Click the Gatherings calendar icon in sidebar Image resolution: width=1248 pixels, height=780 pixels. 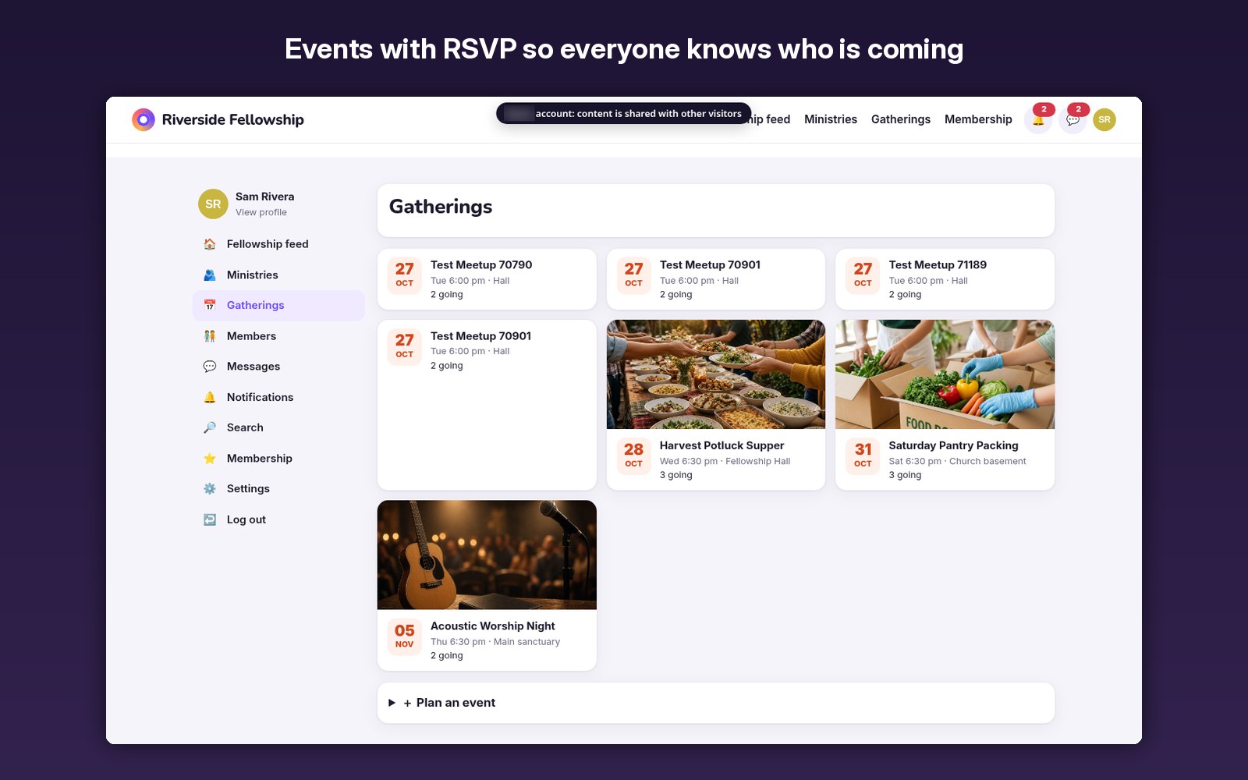pos(210,305)
